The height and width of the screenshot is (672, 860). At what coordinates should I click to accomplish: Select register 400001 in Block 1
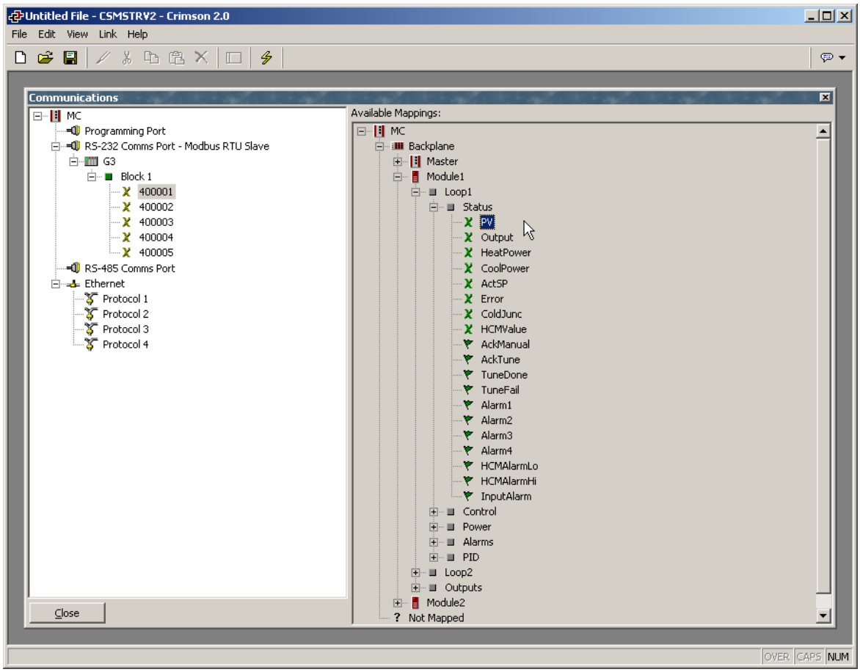point(156,192)
